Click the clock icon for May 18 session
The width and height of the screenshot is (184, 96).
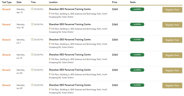coord(32,24)
